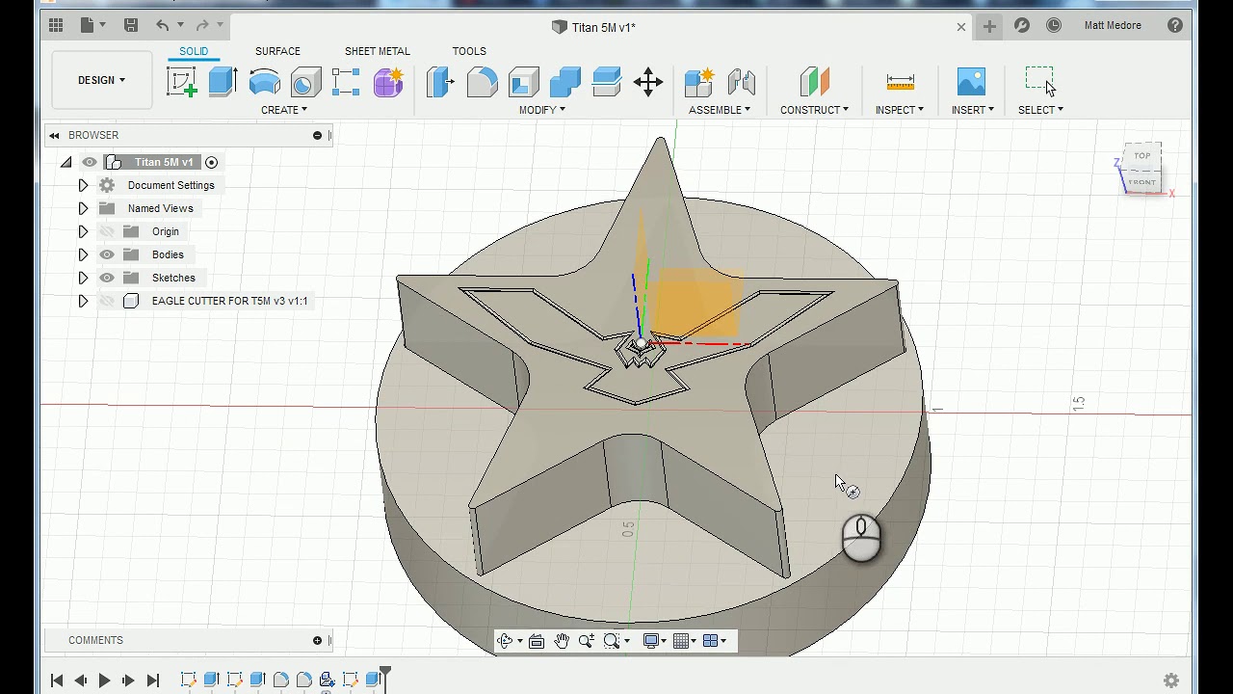Select the Pan hand tool
The width and height of the screenshot is (1233, 694).
point(562,641)
